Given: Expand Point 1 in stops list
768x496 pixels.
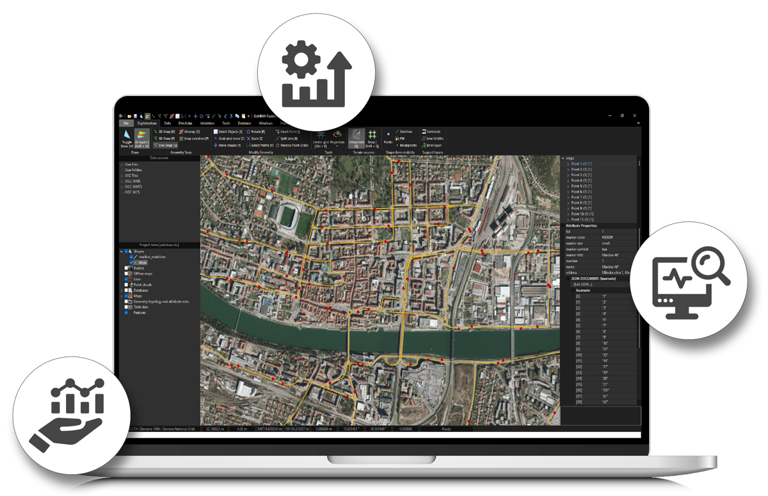Looking at the screenshot, I should 568,164.
